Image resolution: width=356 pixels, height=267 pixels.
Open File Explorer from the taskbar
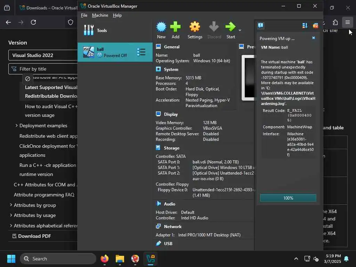[x=120, y=259]
